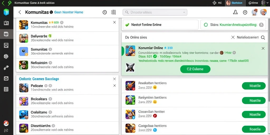
Task: Click Noetfie button for Fariymiinn bentiens
Action: (254, 100)
